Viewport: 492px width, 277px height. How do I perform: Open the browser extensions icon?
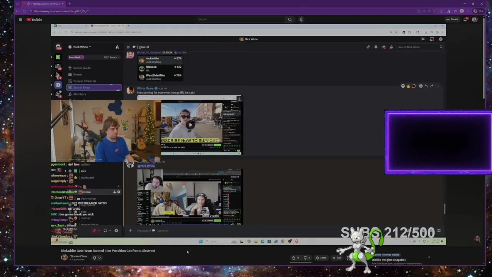click(x=441, y=11)
